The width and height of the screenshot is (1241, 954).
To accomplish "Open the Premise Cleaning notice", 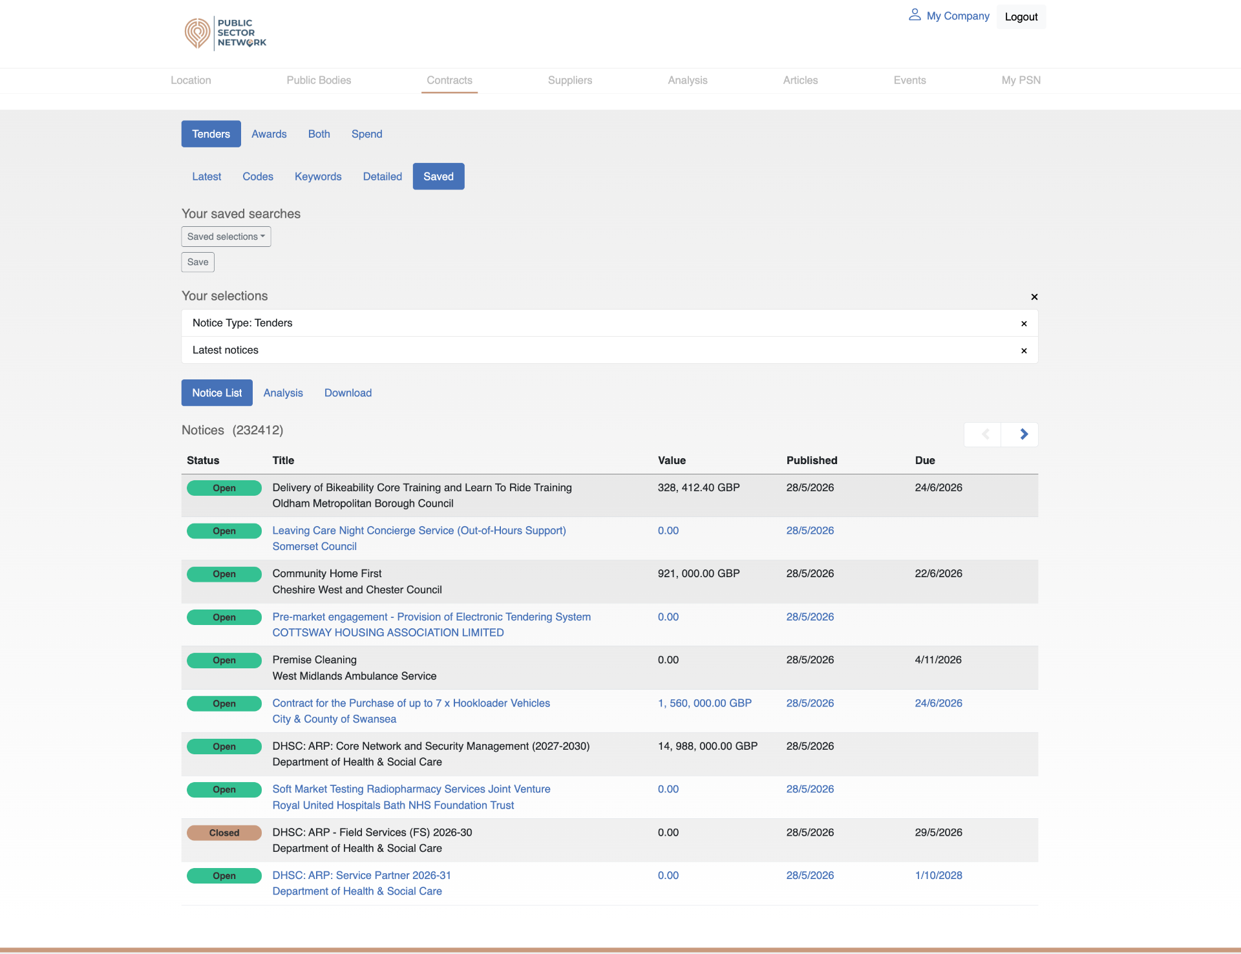I will [315, 660].
